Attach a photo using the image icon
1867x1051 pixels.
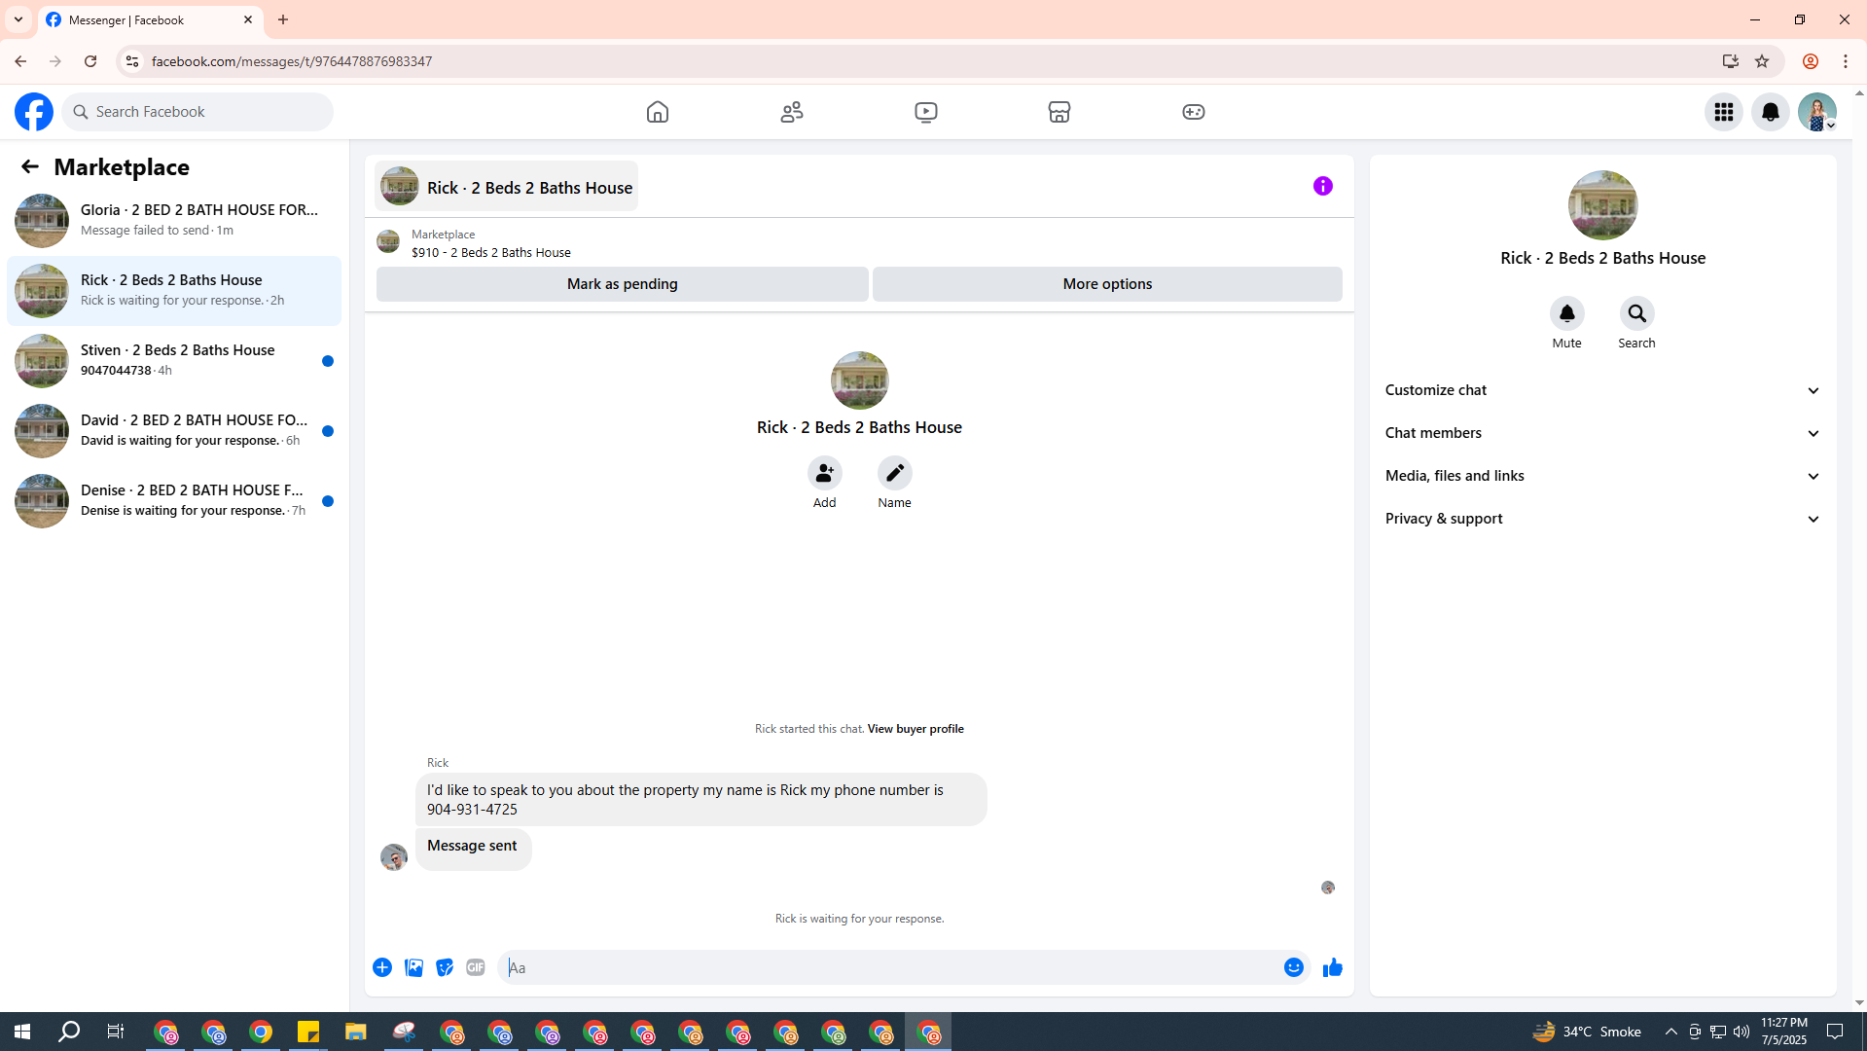coord(413,967)
